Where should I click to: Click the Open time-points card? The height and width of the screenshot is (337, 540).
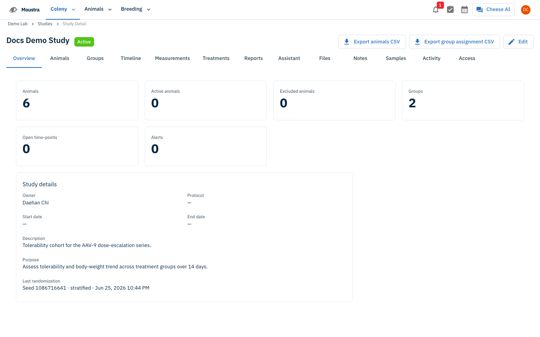[77, 146]
